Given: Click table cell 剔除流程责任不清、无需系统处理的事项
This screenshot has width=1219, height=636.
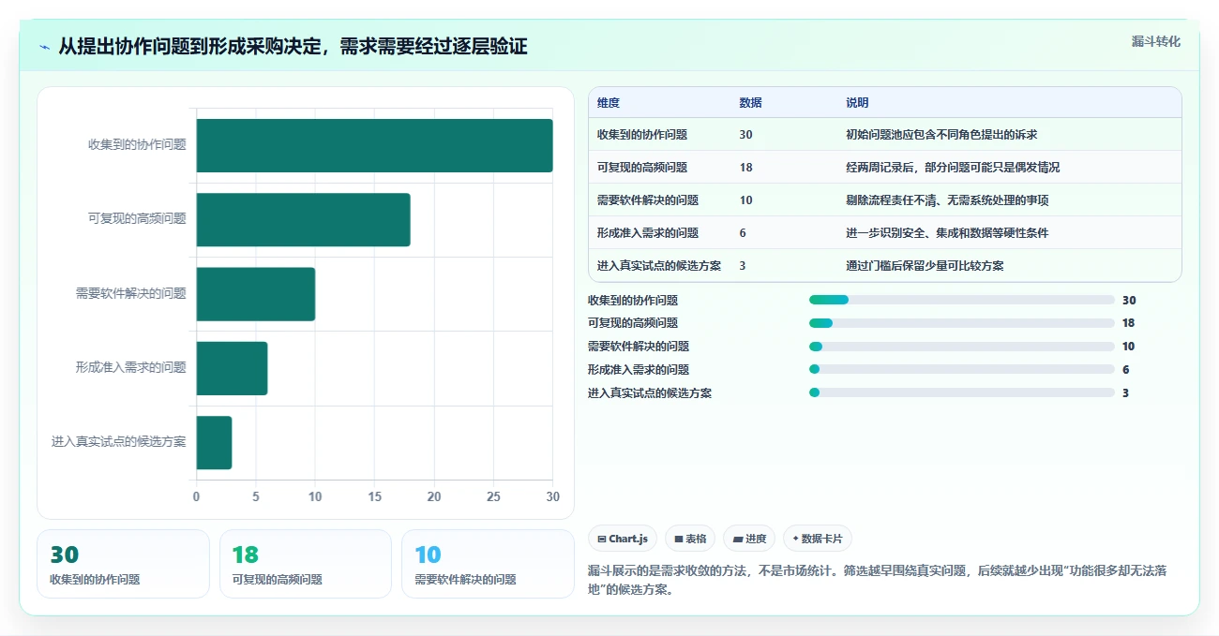Looking at the screenshot, I should click(947, 200).
